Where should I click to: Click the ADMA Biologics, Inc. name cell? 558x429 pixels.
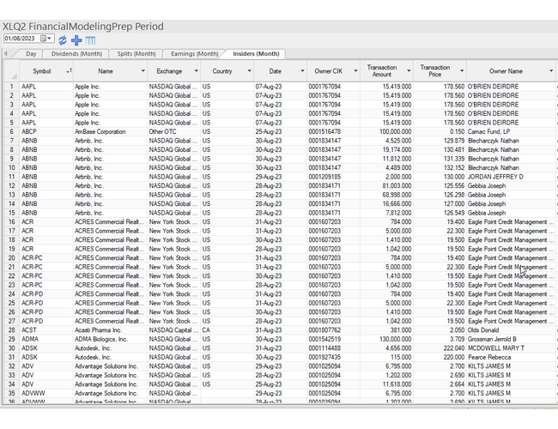(x=111, y=339)
